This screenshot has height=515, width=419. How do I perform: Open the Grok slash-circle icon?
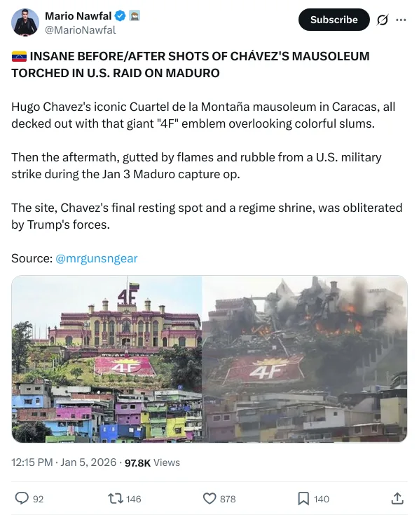pyautogui.click(x=383, y=20)
